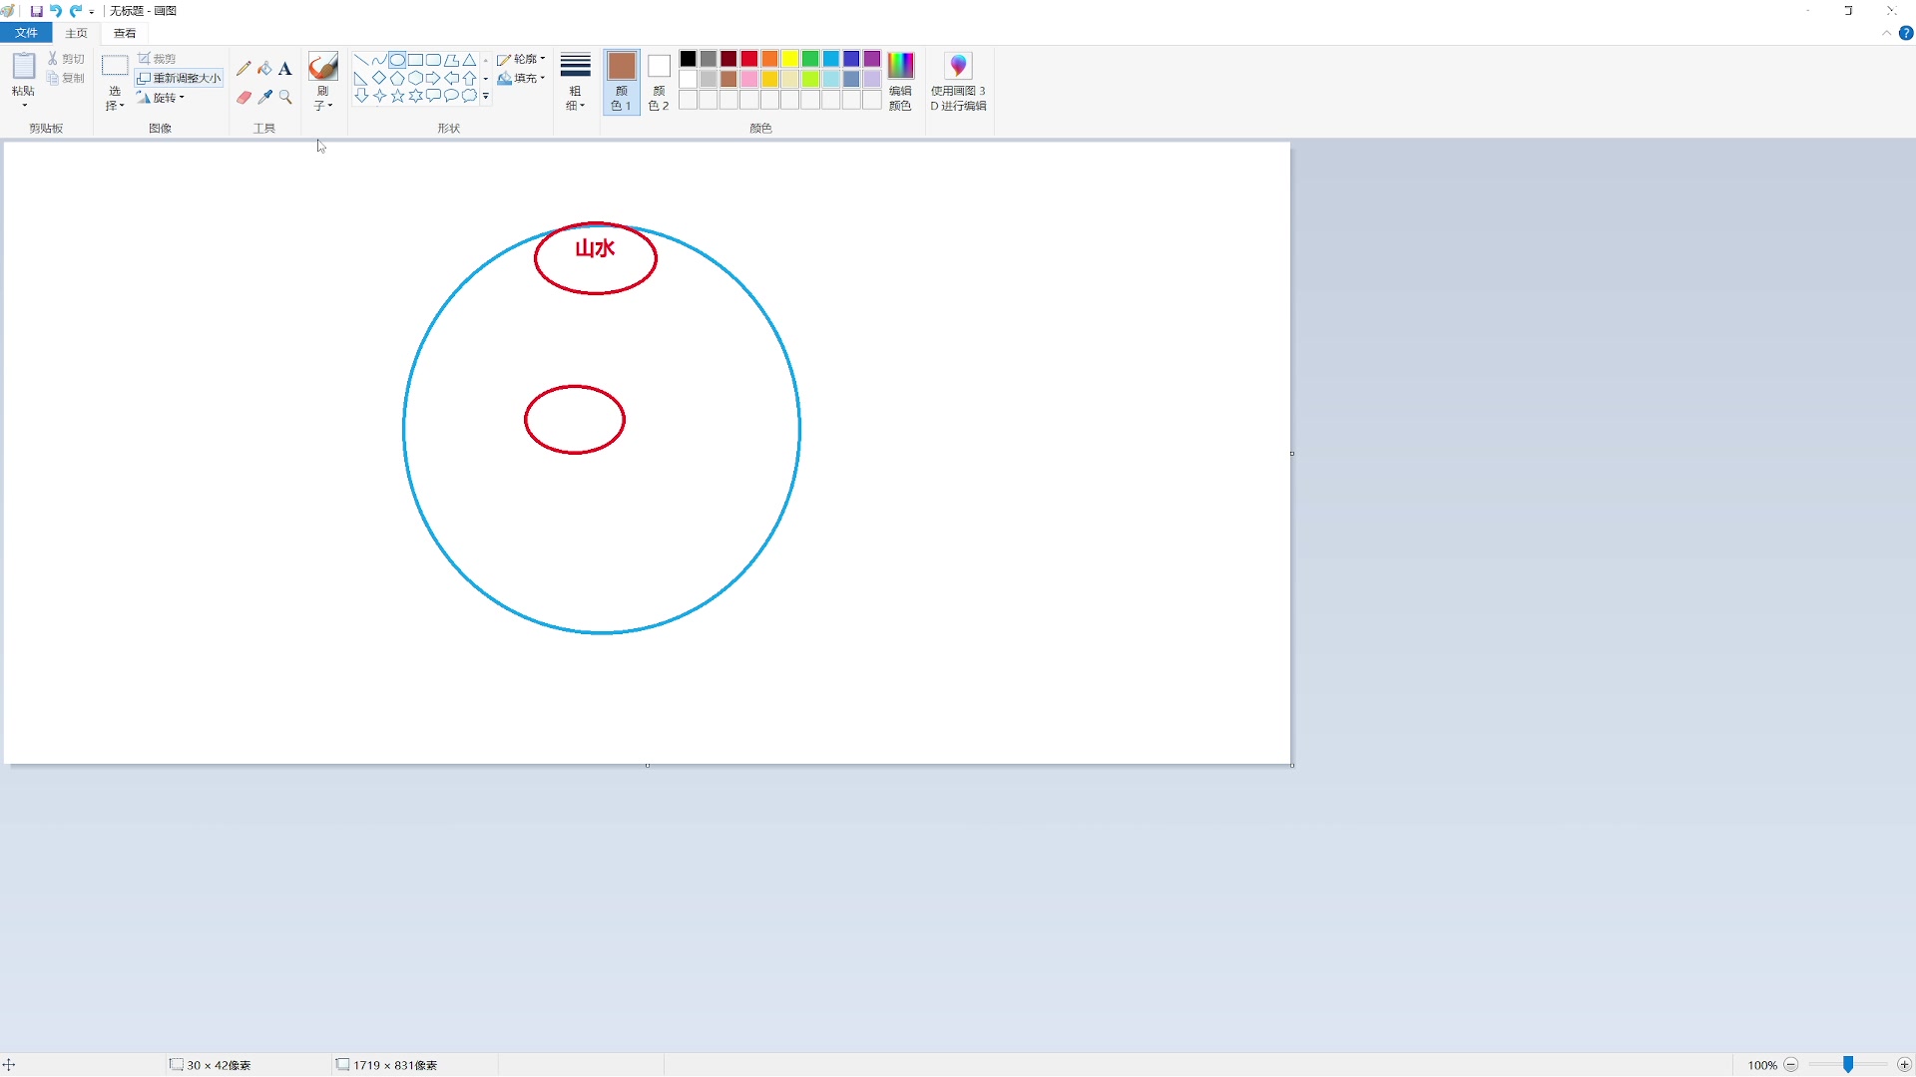
Task: Click Edit colors (编辑颜色) button
Action: [900, 82]
